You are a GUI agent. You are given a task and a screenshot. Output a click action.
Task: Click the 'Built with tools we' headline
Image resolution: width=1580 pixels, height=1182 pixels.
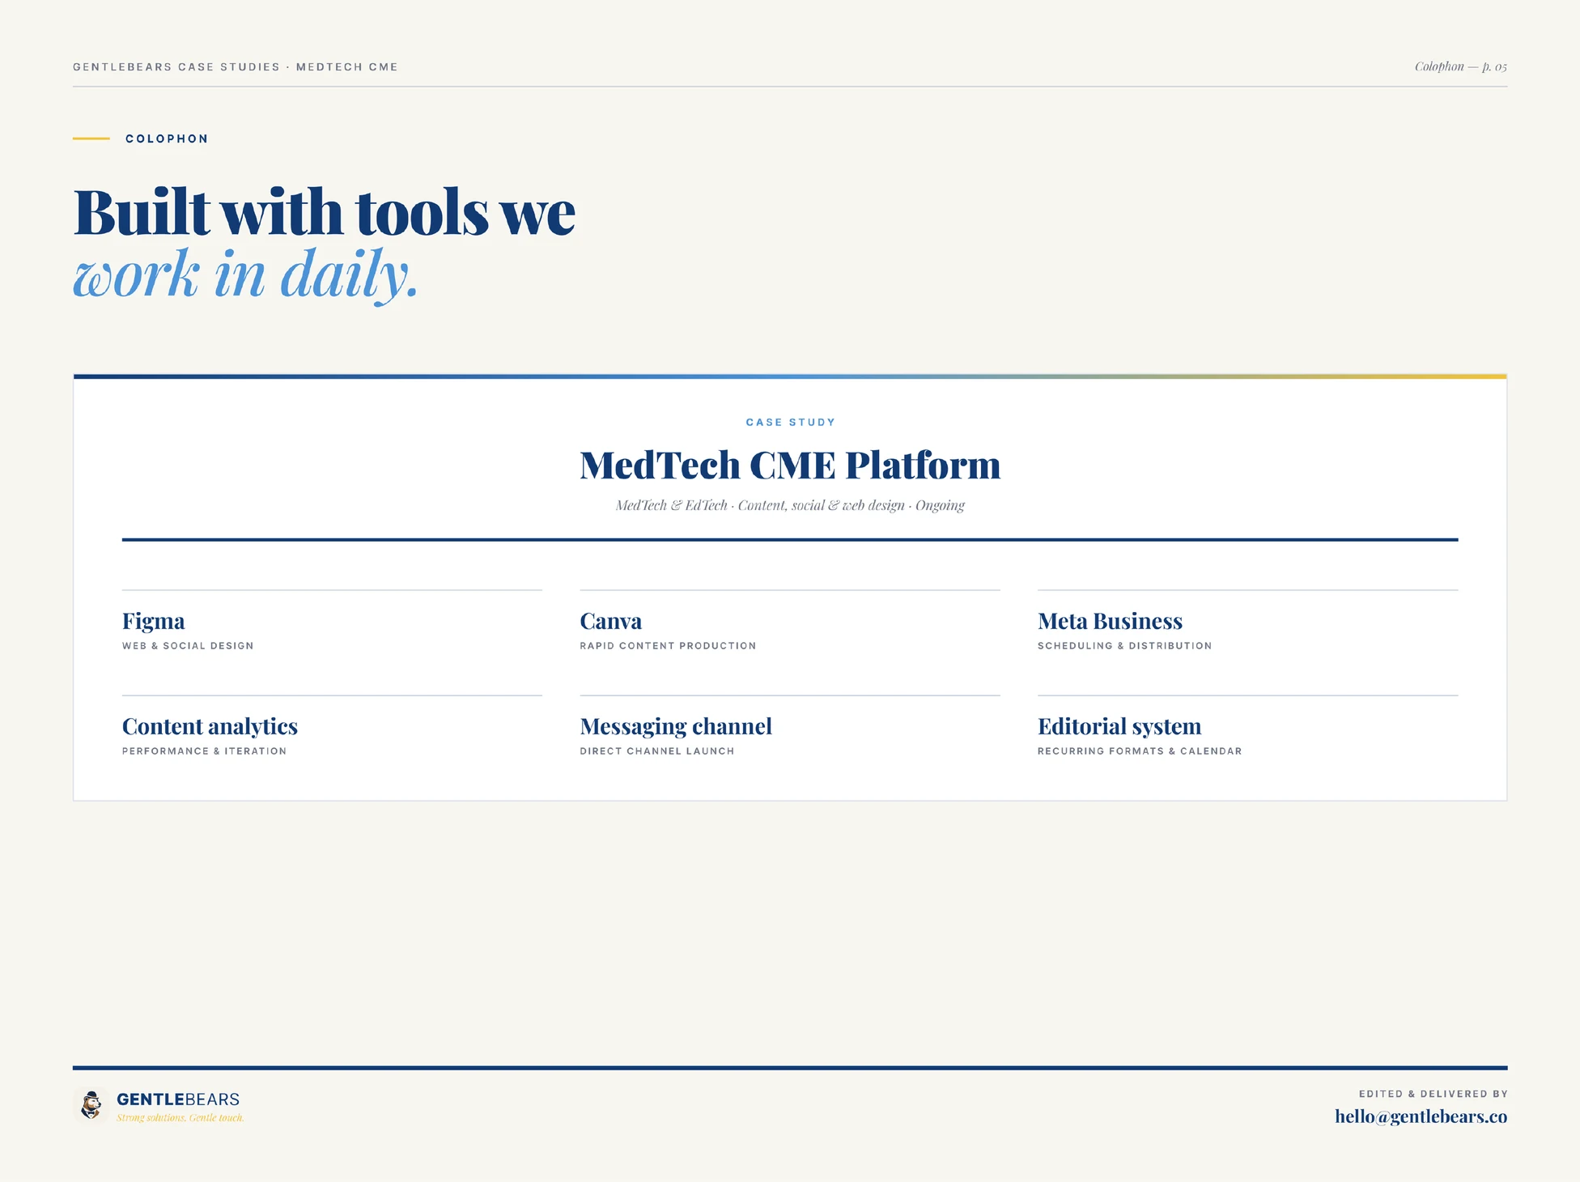pyautogui.click(x=325, y=213)
